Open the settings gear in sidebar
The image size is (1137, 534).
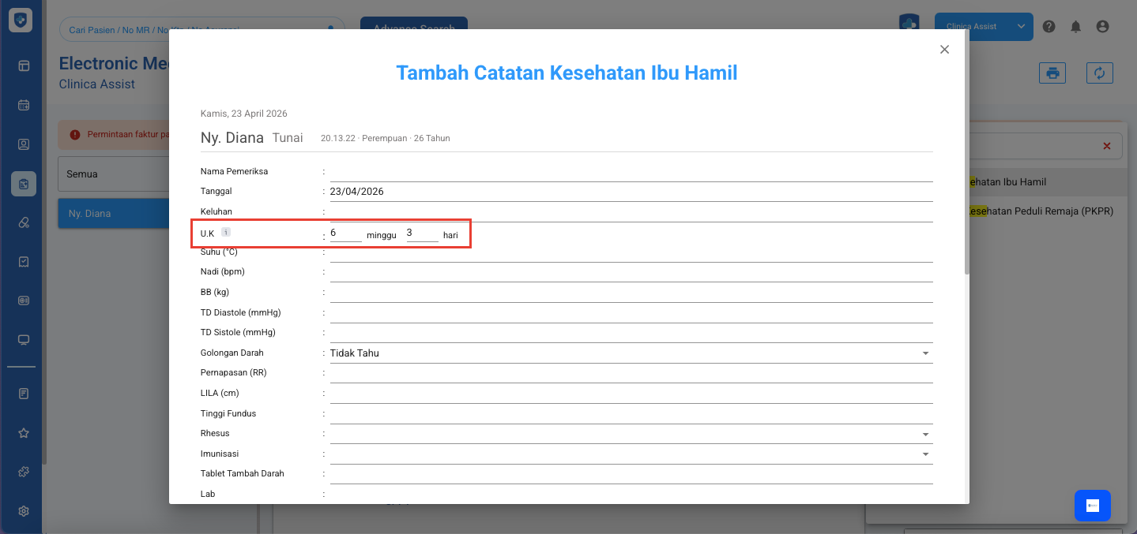[24, 510]
